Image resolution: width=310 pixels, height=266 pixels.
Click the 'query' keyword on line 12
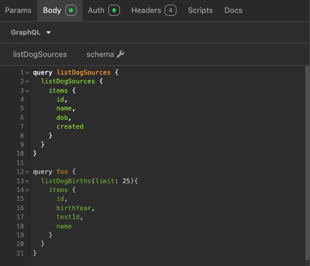click(x=42, y=172)
